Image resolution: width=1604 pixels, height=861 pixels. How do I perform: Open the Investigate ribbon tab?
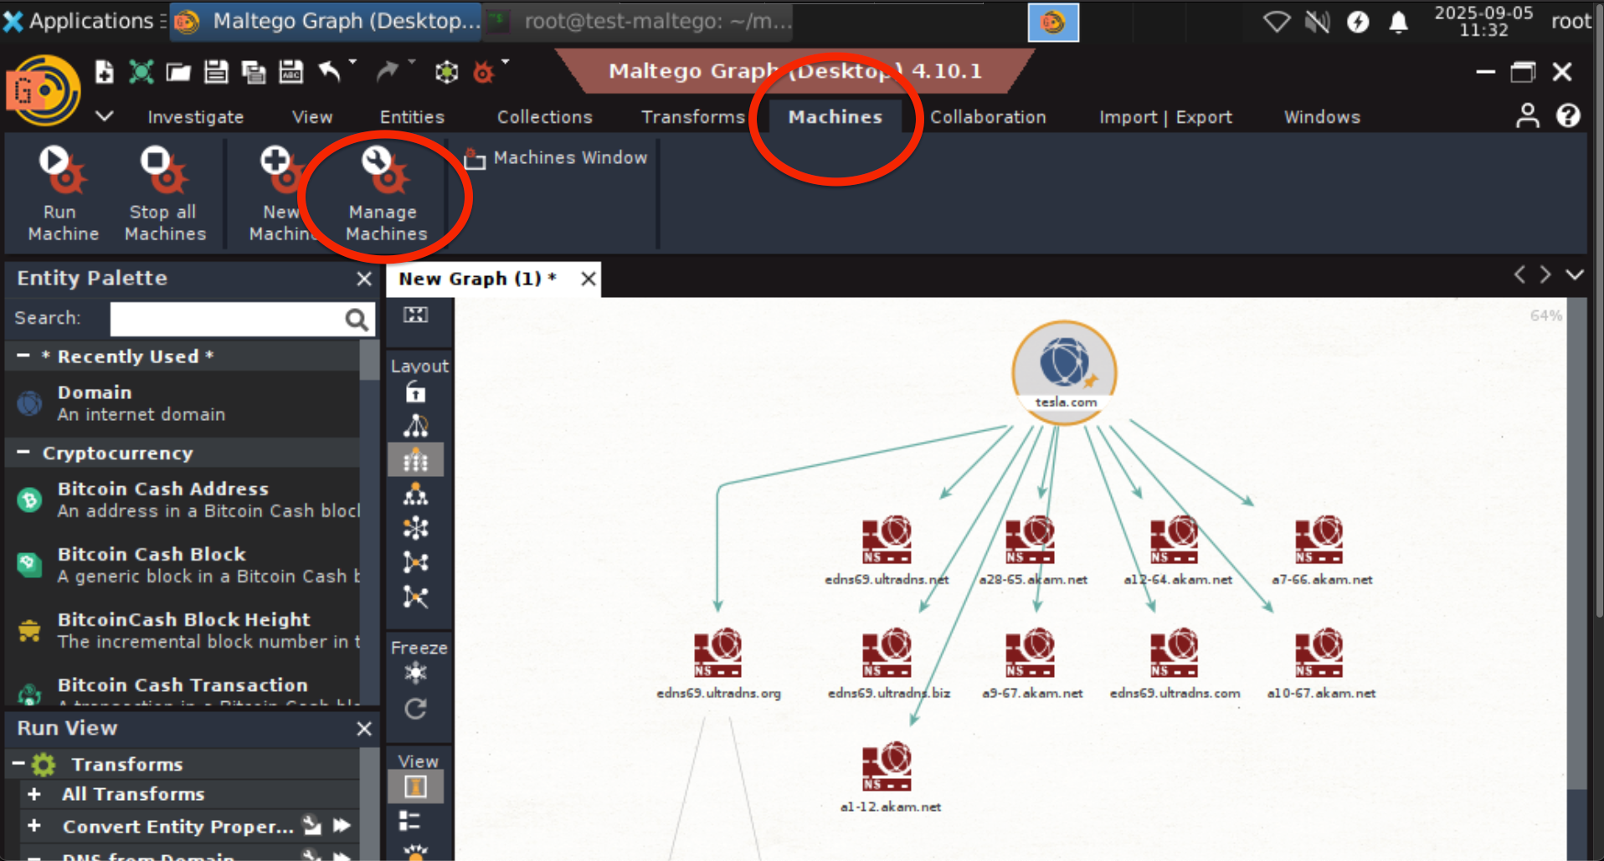point(196,117)
